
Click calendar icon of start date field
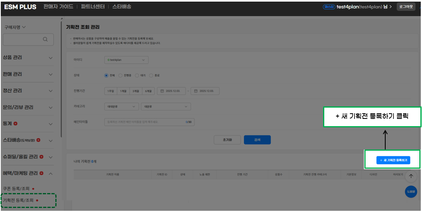tap(162, 91)
